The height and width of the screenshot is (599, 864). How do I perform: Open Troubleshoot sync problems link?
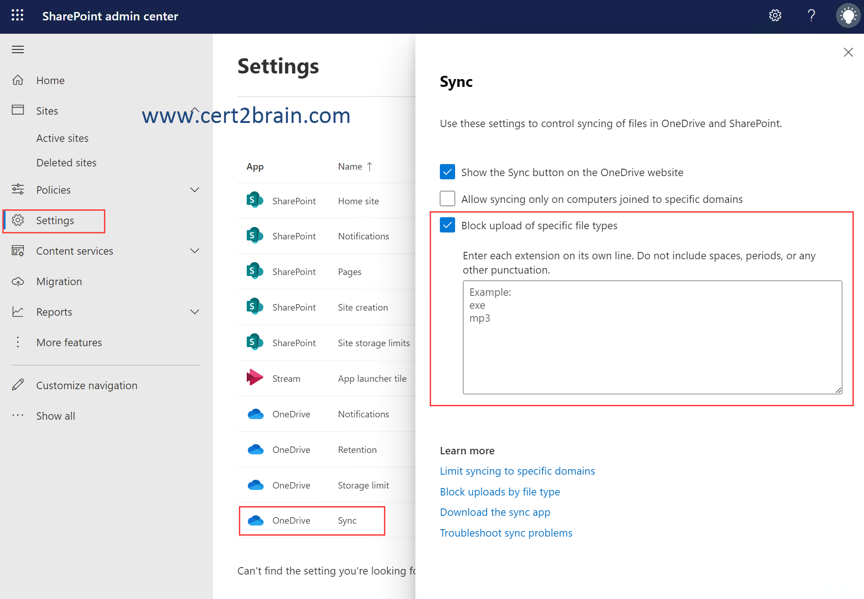(x=506, y=533)
